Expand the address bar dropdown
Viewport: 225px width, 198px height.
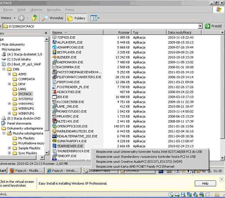(x=200, y=26)
